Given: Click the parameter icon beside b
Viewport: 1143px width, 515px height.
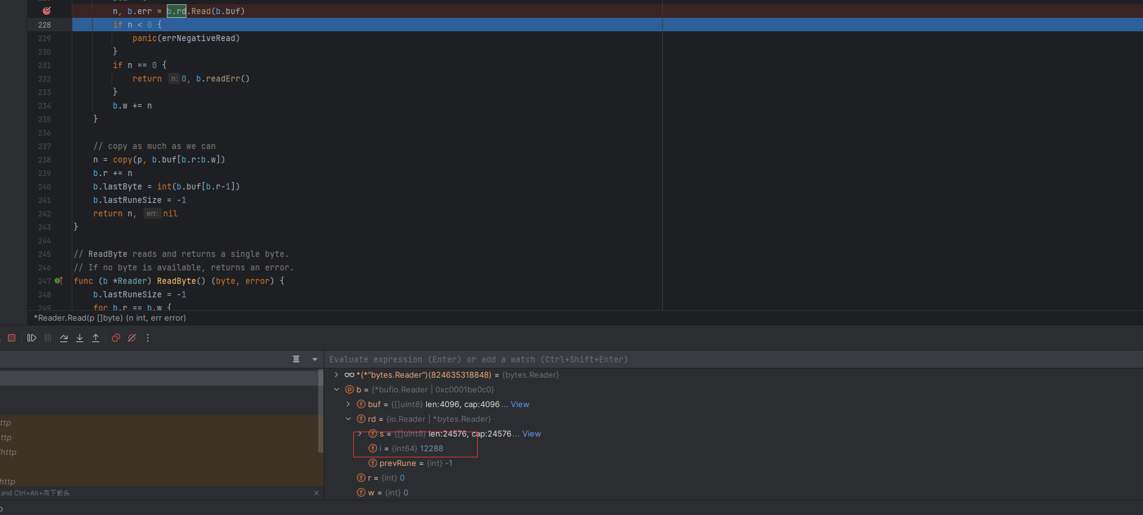Looking at the screenshot, I should [x=350, y=389].
